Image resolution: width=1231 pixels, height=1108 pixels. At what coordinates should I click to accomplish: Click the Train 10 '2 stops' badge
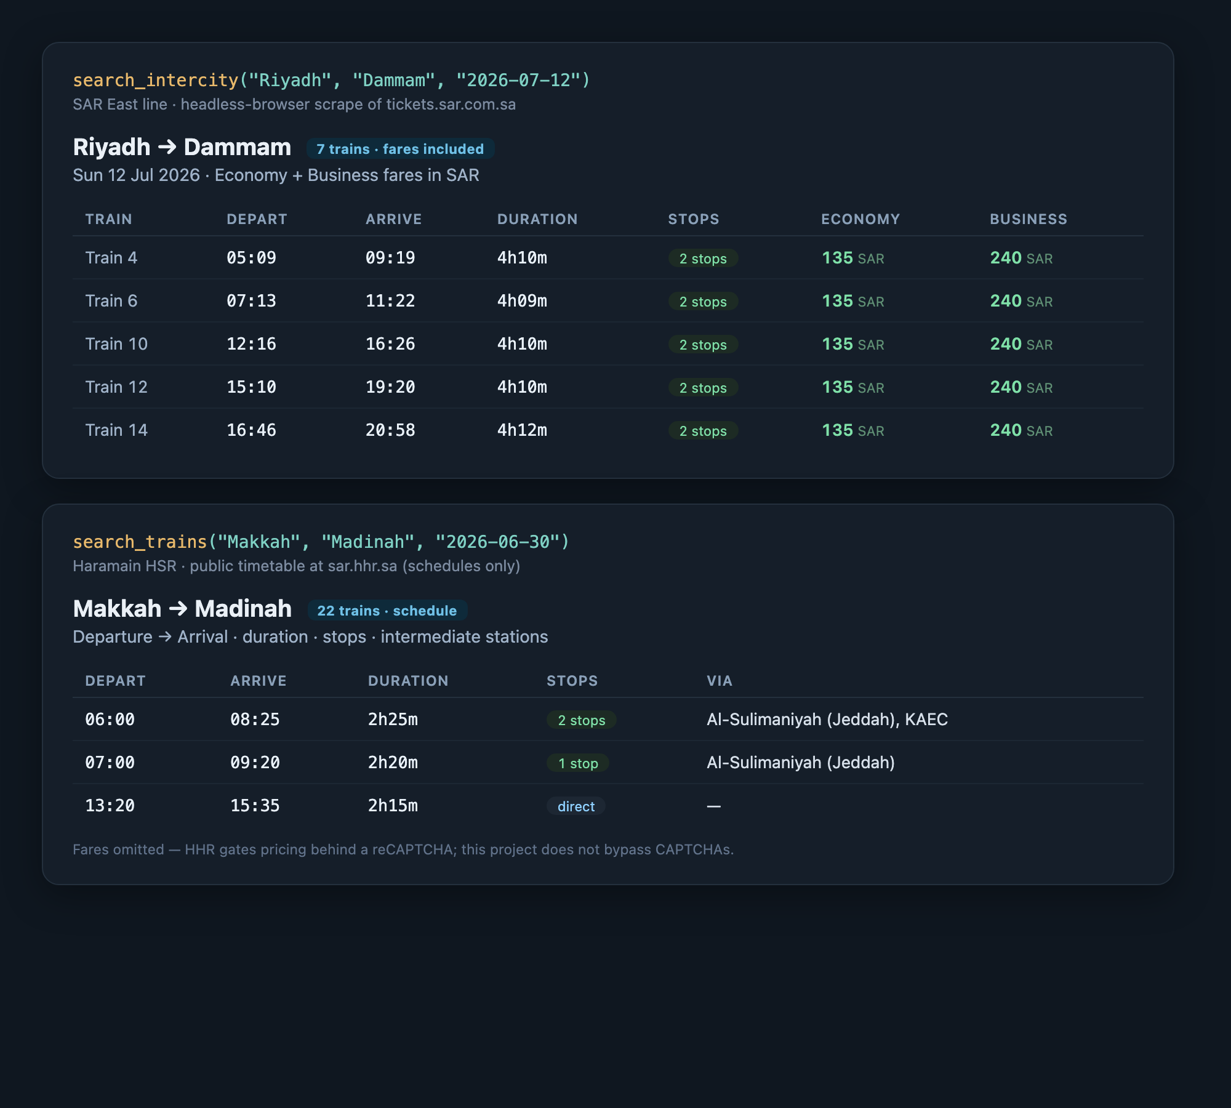click(703, 345)
